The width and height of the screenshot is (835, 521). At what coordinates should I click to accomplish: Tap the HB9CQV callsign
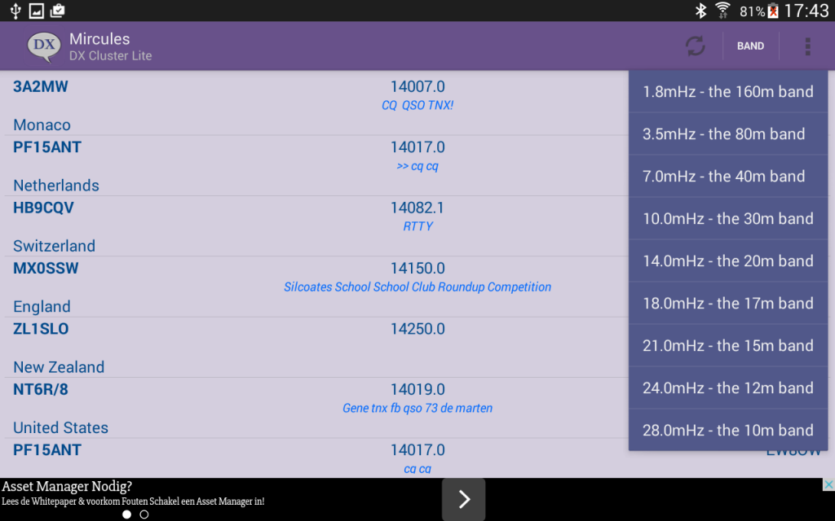pyautogui.click(x=44, y=208)
